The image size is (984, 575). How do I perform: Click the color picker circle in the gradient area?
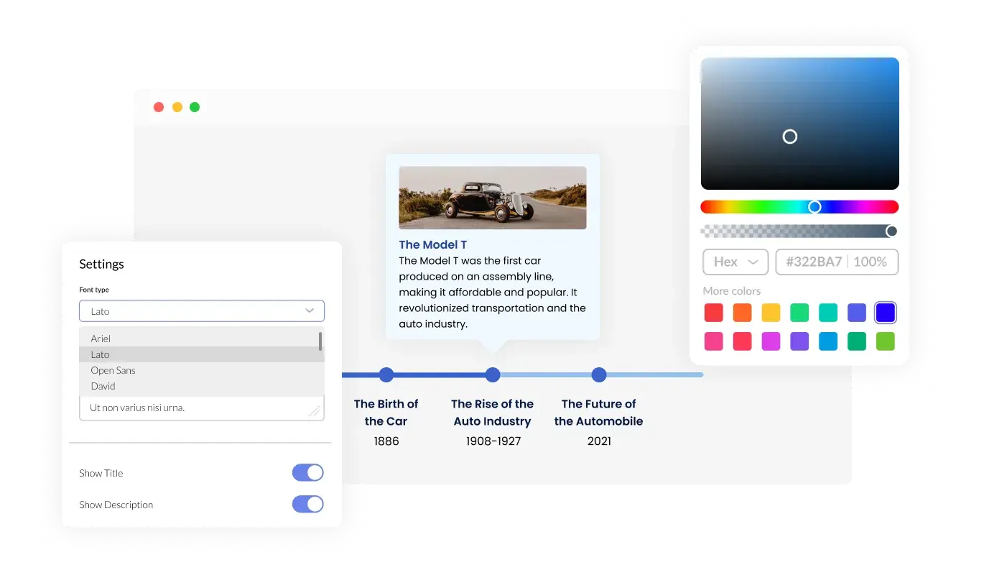[x=790, y=136]
